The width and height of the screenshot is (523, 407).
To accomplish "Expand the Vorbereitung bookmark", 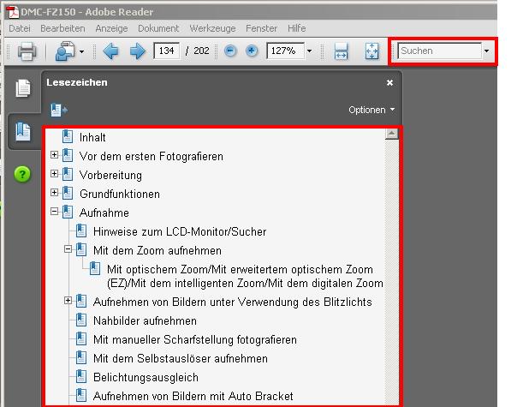I will 54,174.
